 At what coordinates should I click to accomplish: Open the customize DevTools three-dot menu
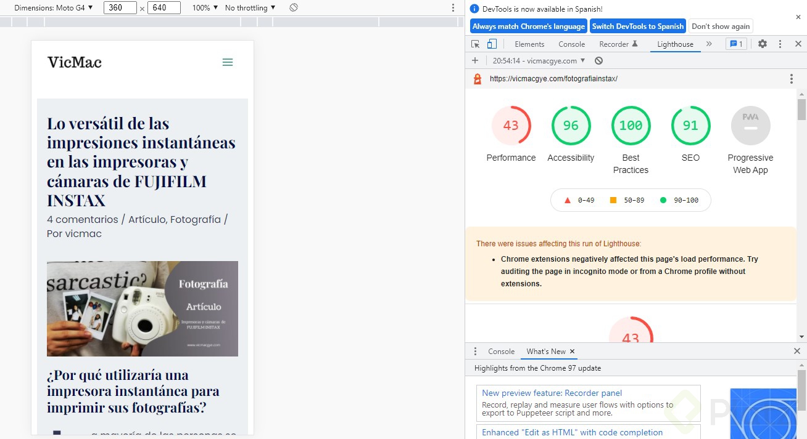coord(780,43)
